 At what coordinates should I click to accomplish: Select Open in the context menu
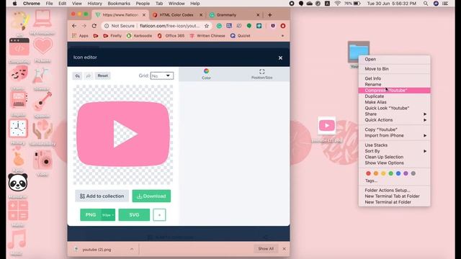tap(394, 59)
